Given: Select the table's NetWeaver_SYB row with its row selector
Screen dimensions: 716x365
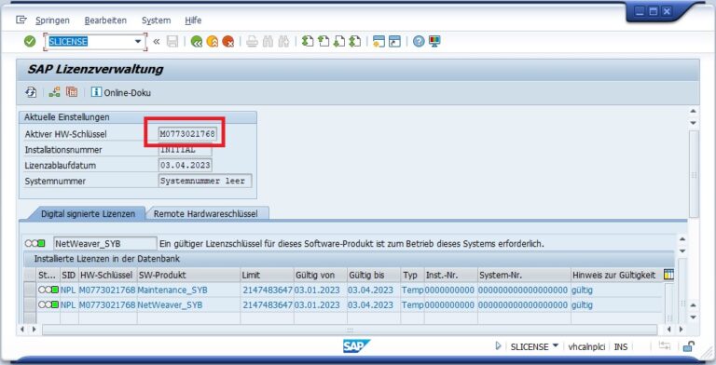Looking at the screenshot, I should 30,304.
